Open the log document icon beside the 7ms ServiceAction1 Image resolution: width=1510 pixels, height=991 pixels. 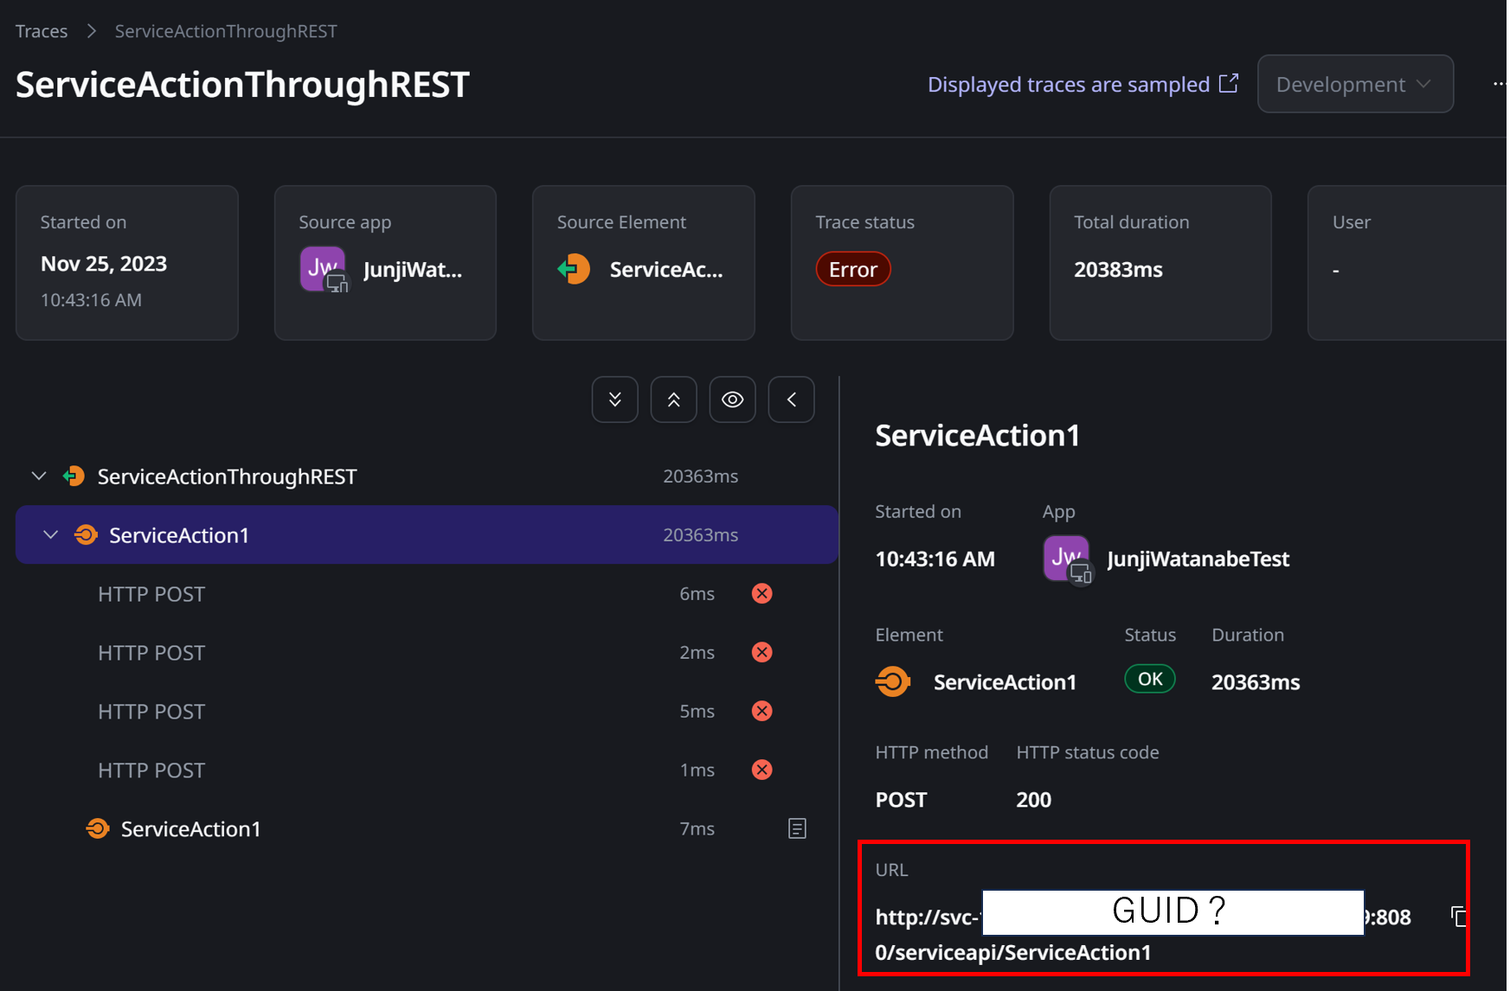point(797,828)
